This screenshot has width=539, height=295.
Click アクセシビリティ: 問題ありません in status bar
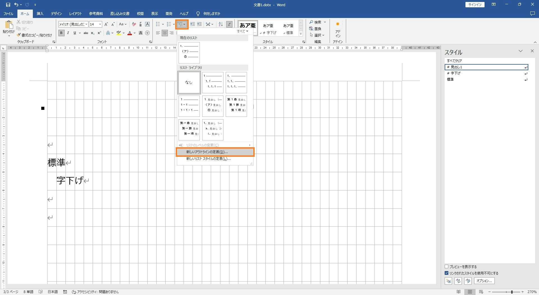coord(95,292)
